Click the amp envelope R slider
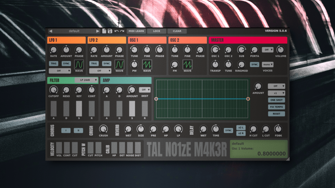Screen dimensions: 335x188 (x=145, y=109)
